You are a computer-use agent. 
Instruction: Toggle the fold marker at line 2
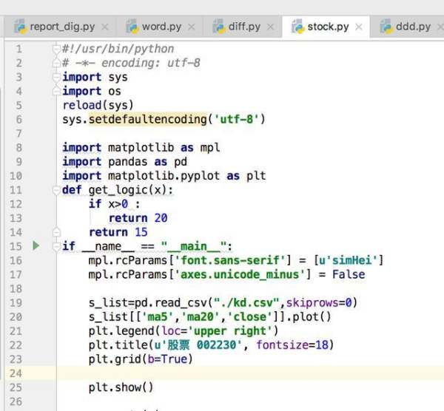tap(56, 63)
